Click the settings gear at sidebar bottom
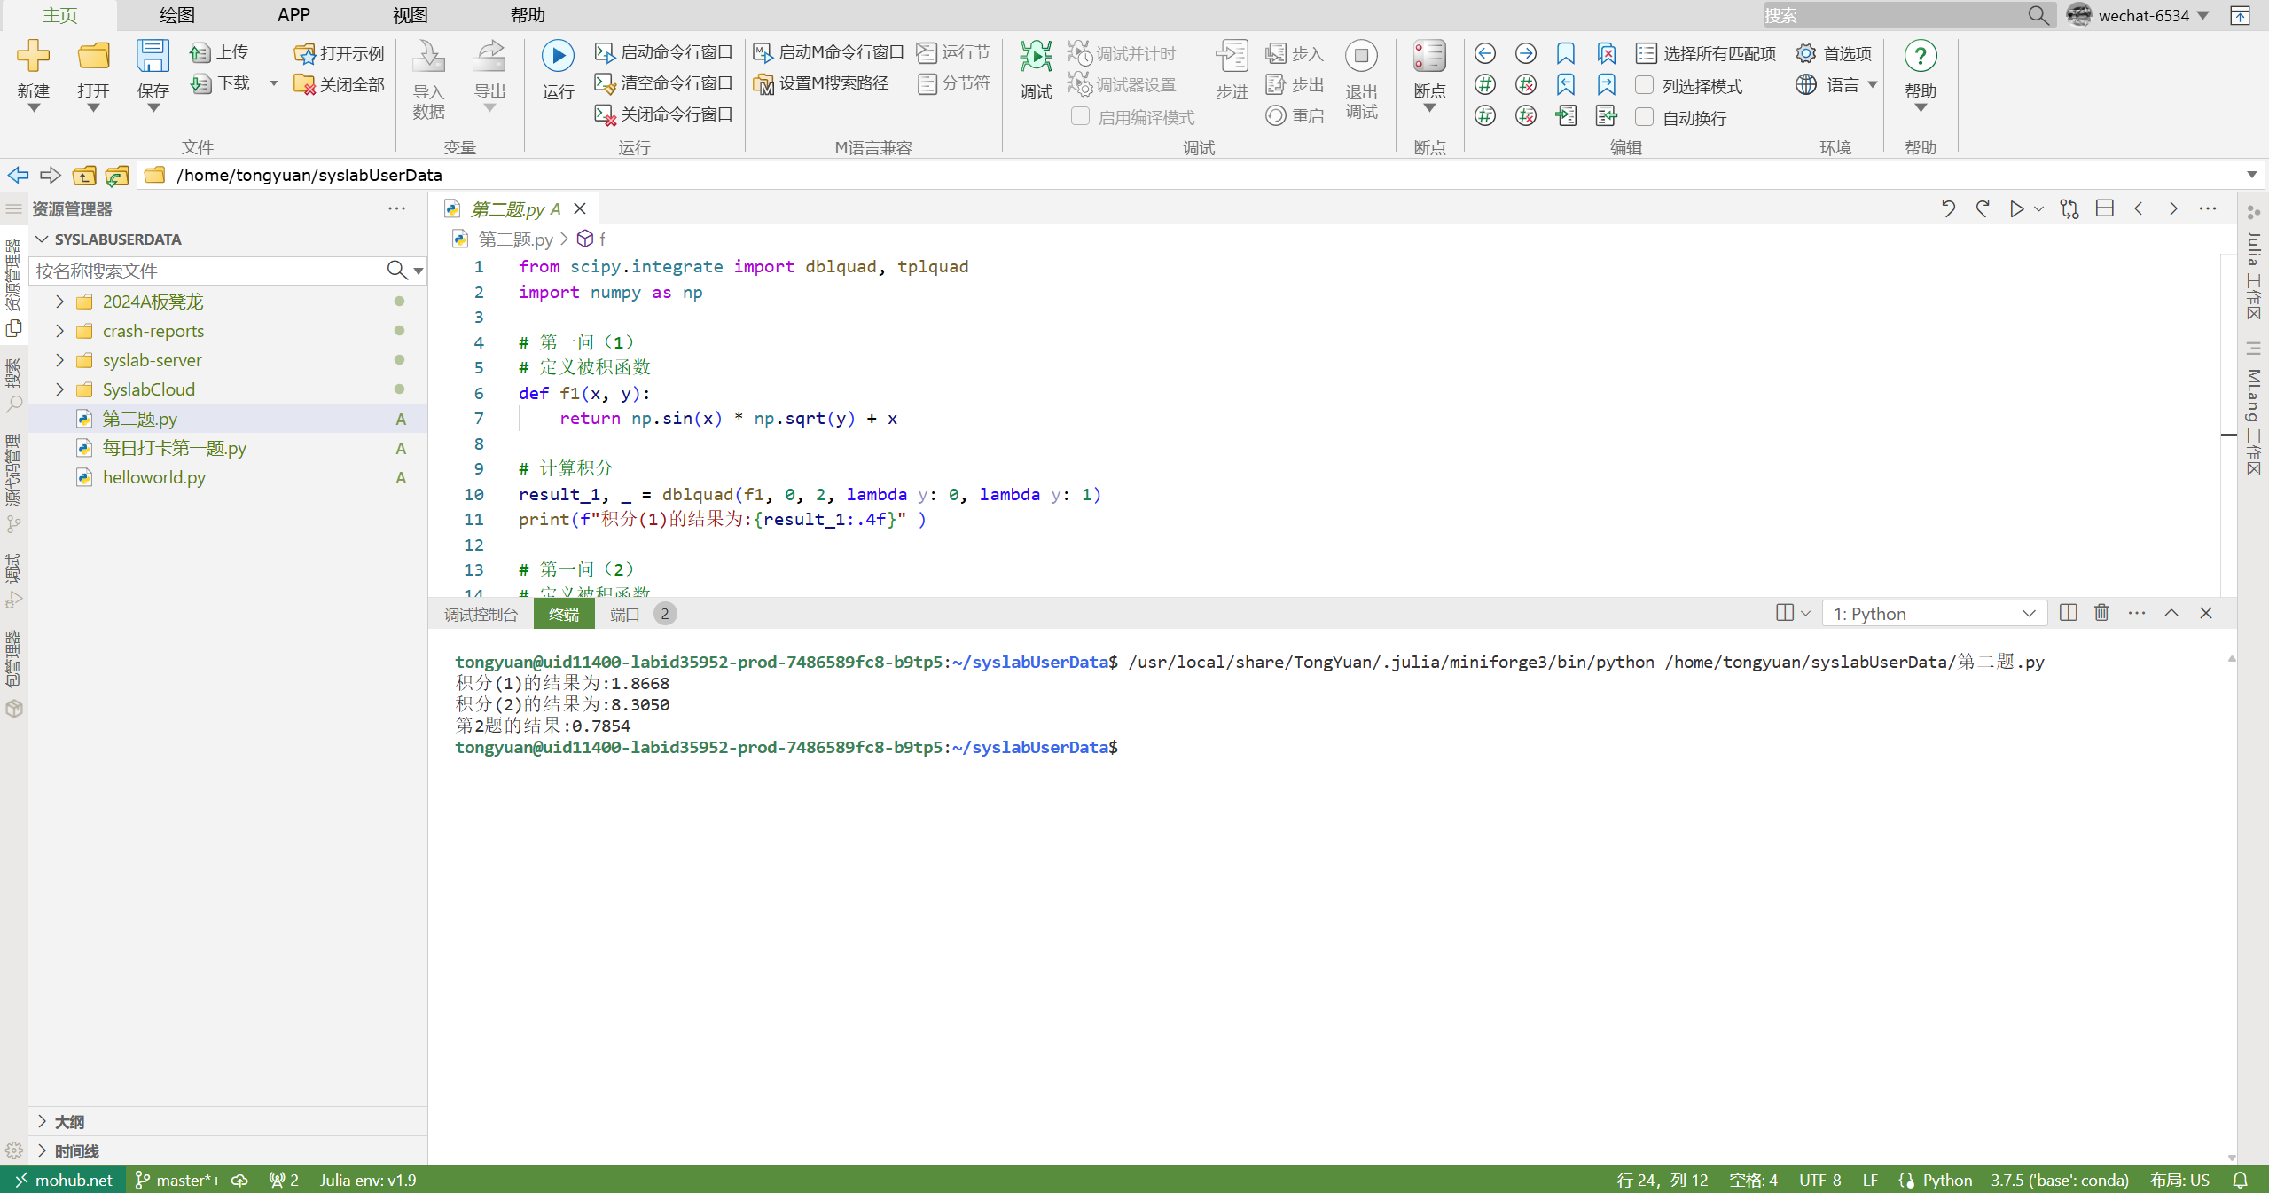 pos(13,1150)
